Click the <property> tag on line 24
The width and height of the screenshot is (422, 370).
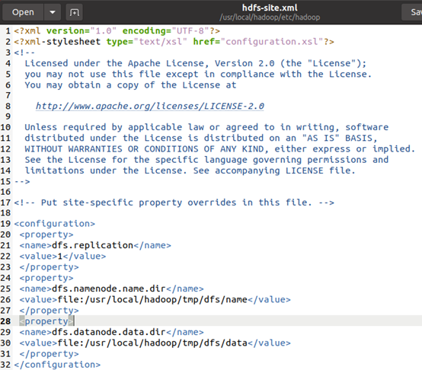(x=46, y=278)
